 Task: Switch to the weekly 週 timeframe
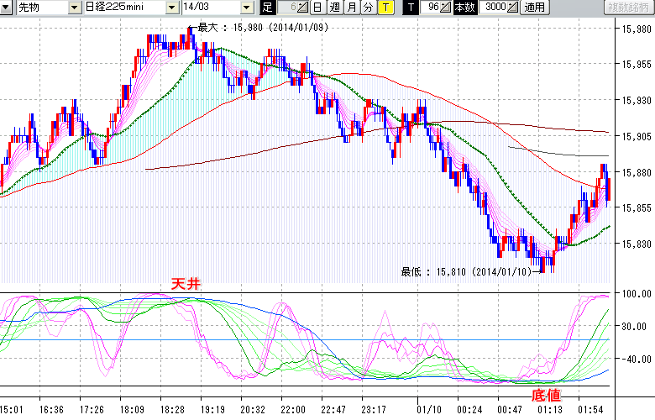tap(334, 8)
